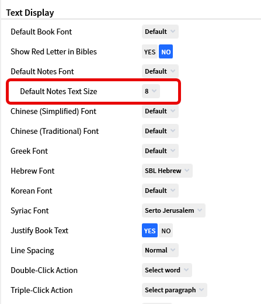Enable Show Red Letter in Bibles YES

[149, 51]
